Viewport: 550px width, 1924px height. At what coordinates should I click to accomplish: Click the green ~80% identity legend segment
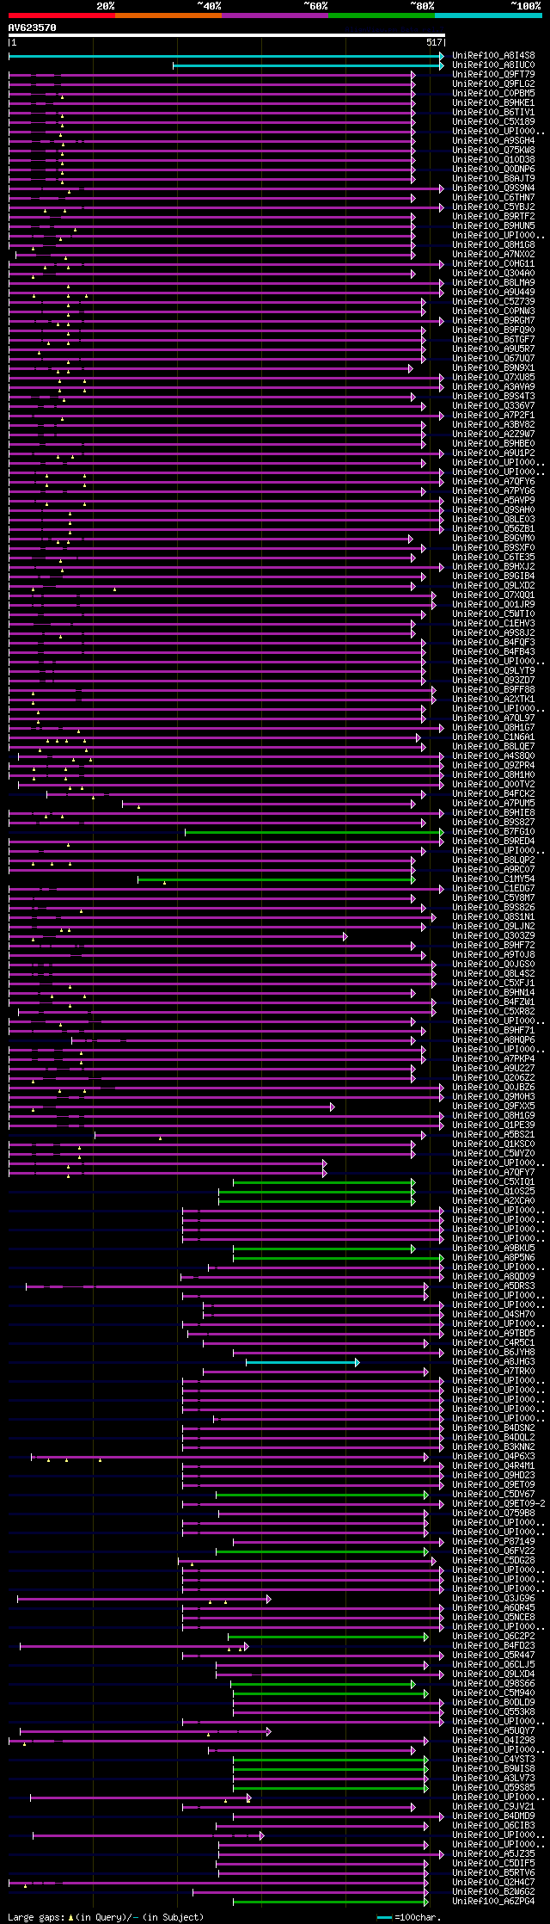pyautogui.click(x=382, y=15)
